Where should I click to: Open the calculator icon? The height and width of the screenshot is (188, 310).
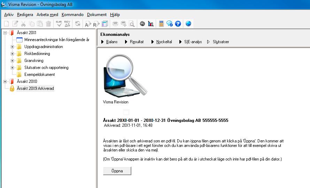coord(161,24)
